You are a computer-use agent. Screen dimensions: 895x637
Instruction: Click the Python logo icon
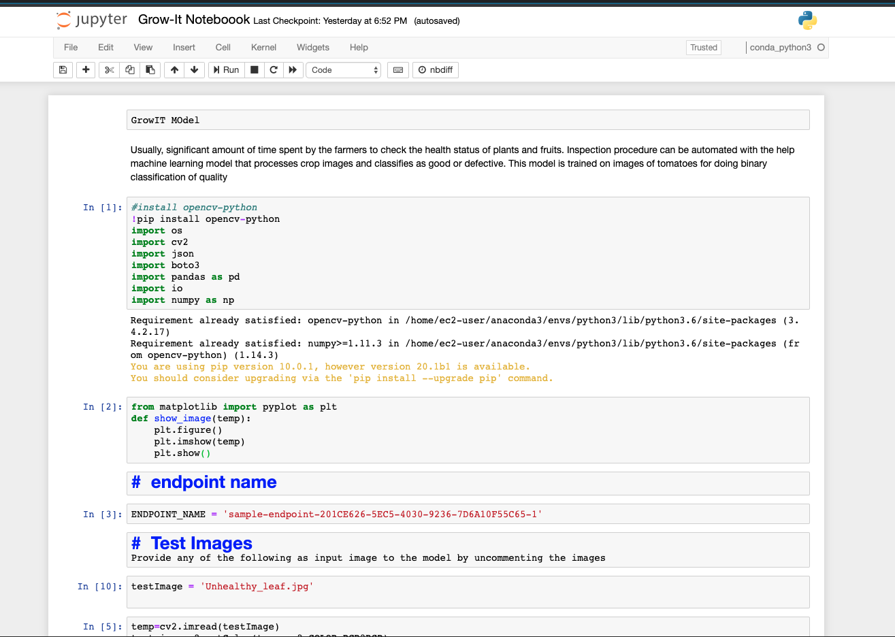[x=807, y=20]
